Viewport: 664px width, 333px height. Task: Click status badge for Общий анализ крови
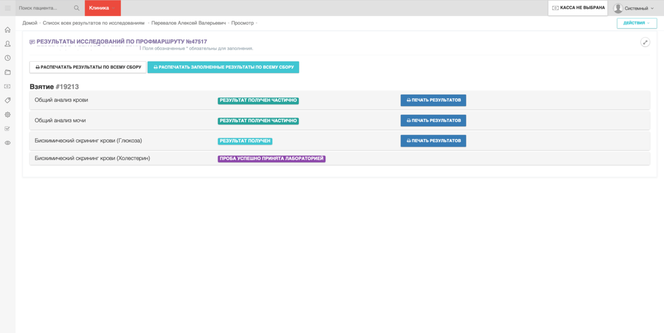[x=258, y=100]
